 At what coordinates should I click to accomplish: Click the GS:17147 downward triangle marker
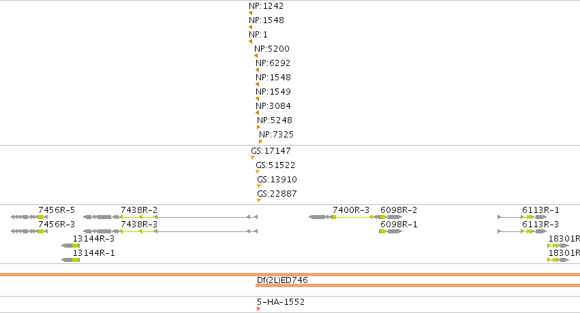pyautogui.click(x=253, y=158)
